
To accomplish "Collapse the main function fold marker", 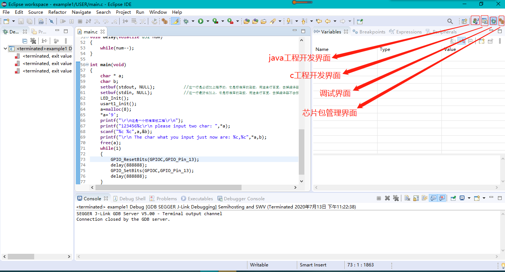I will [x=87, y=65].
